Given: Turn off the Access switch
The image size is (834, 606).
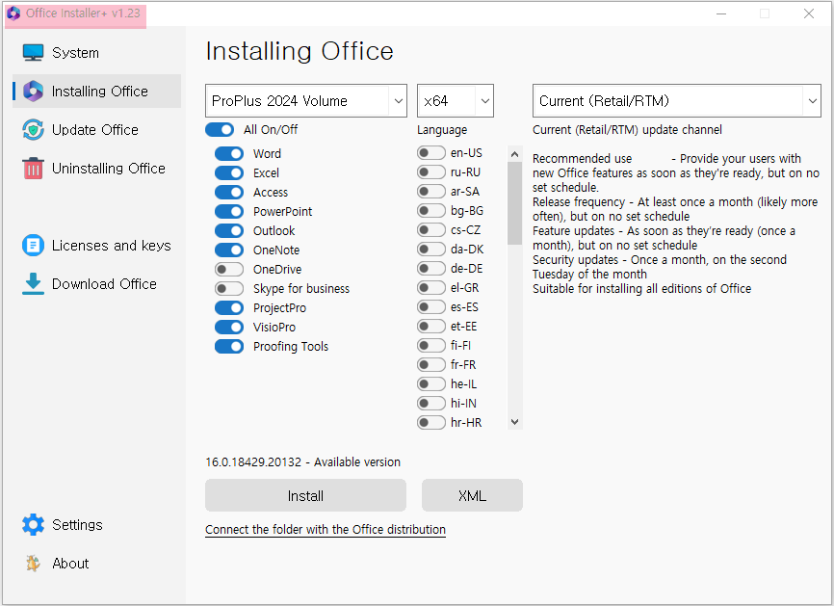Looking at the screenshot, I should (229, 192).
